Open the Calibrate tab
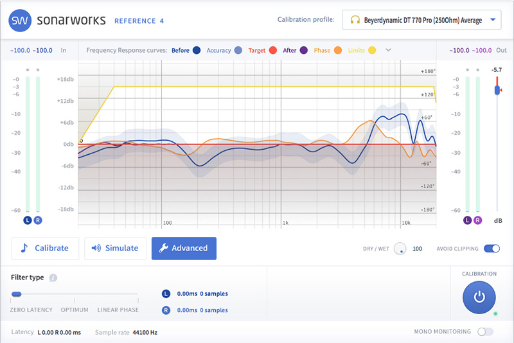The width and height of the screenshot is (514, 343). coord(45,249)
